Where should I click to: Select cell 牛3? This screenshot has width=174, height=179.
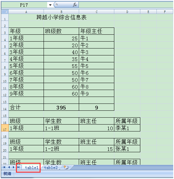click(97, 52)
